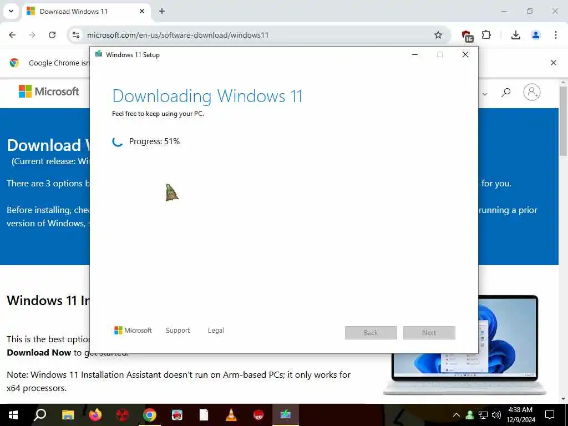This screenshot has height=426, width=568.
Task: Click the Microsoft sign-in account icon
Action: pos(532,93)
